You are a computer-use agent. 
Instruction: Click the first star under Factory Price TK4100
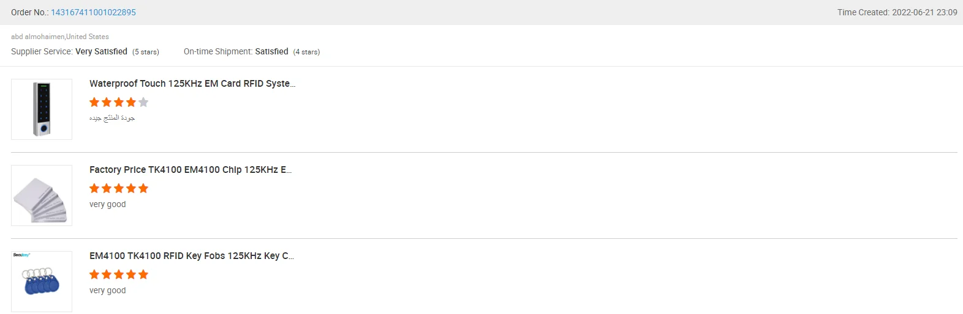(94, 188)
